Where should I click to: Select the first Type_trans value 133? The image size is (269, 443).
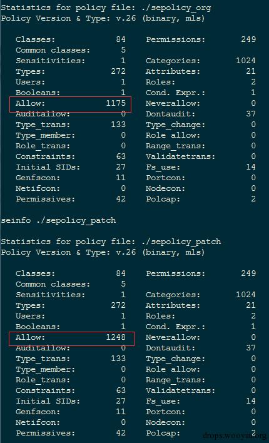[x=118, y=125]
